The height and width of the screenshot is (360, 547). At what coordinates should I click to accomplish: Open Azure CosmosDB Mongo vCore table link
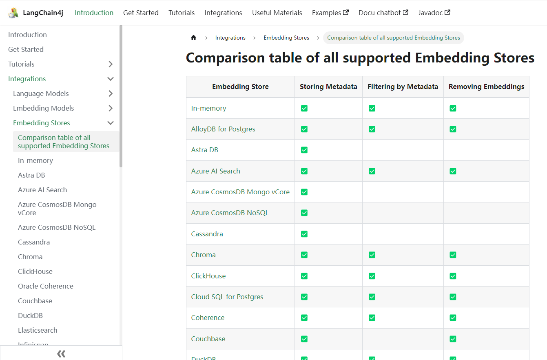(240, 192)
